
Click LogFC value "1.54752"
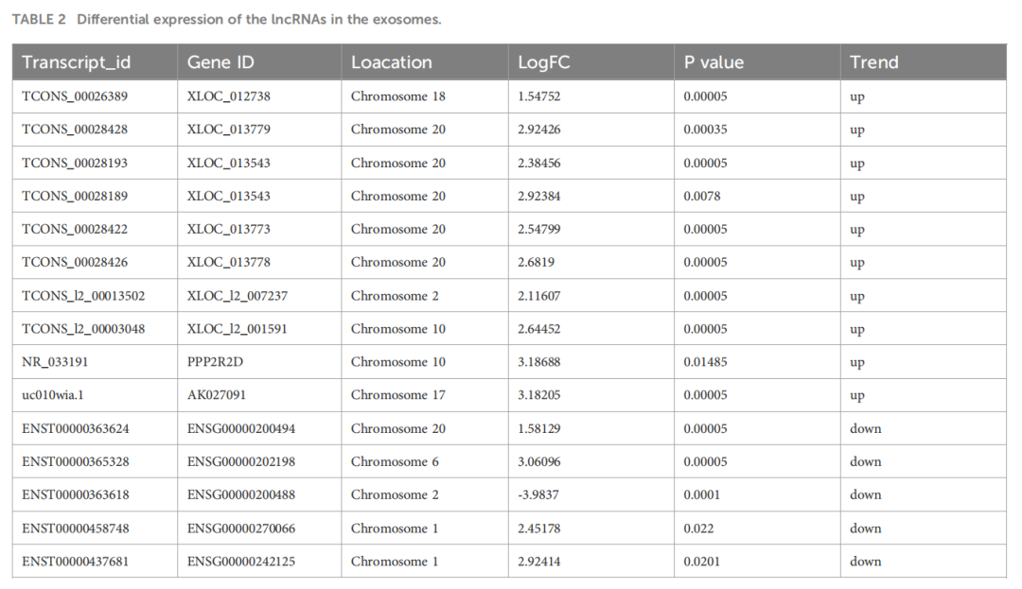539,96
